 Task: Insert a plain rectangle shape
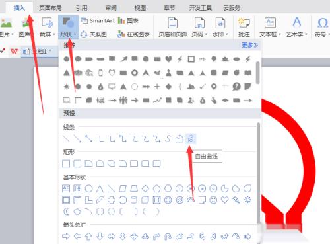coord(66,163)
